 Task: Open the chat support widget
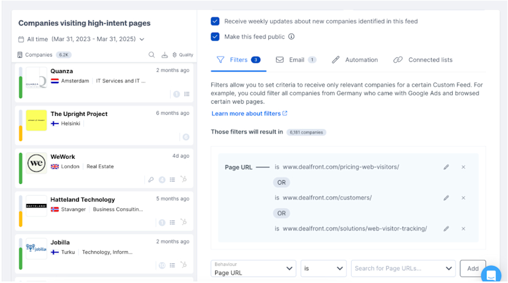tap(491, 275)
